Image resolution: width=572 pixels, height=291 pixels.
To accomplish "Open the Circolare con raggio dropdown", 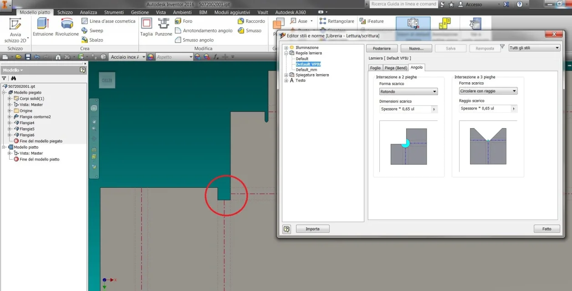I will 488,91.
